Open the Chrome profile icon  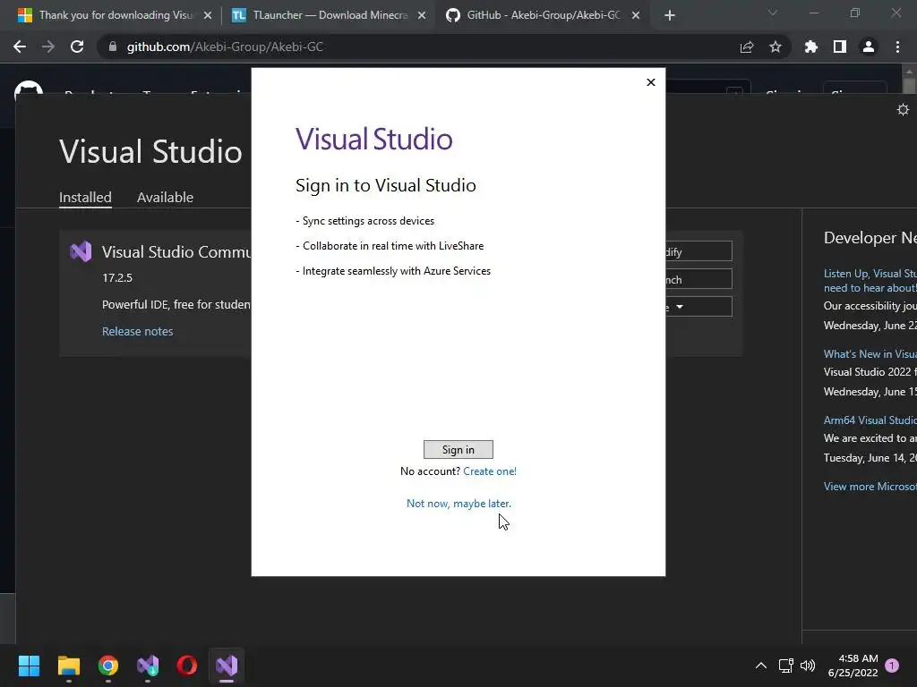[x=869, y=47]
